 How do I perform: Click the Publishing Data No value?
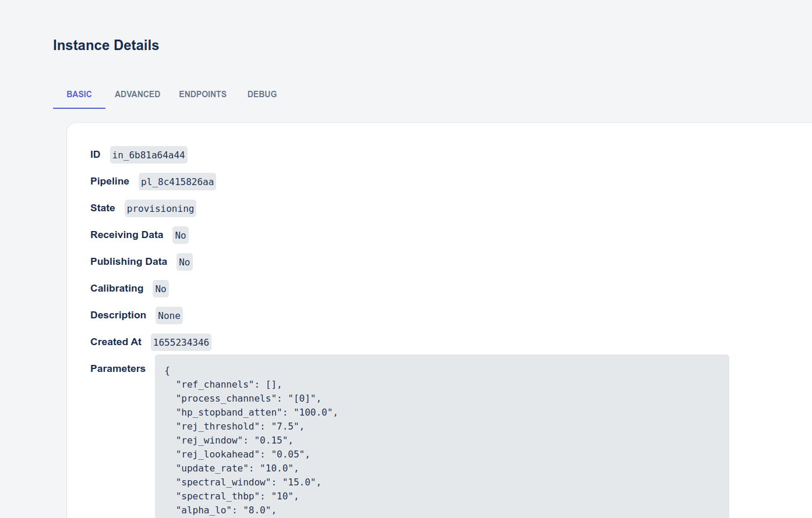[x=185, y=262]
